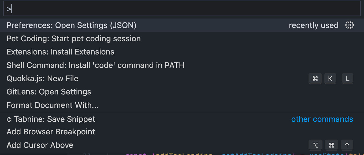This screenshot has width=364, height=155.
Task: Save a Tabnine snippet
Action: [x=54, y=119]
